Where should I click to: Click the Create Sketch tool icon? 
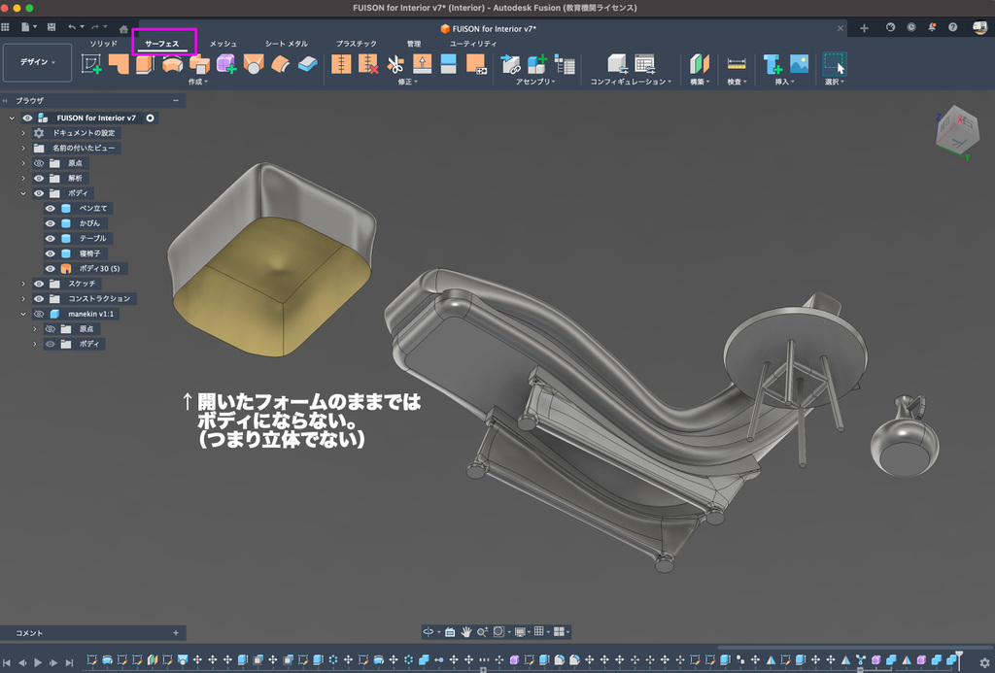coord(92,64)
